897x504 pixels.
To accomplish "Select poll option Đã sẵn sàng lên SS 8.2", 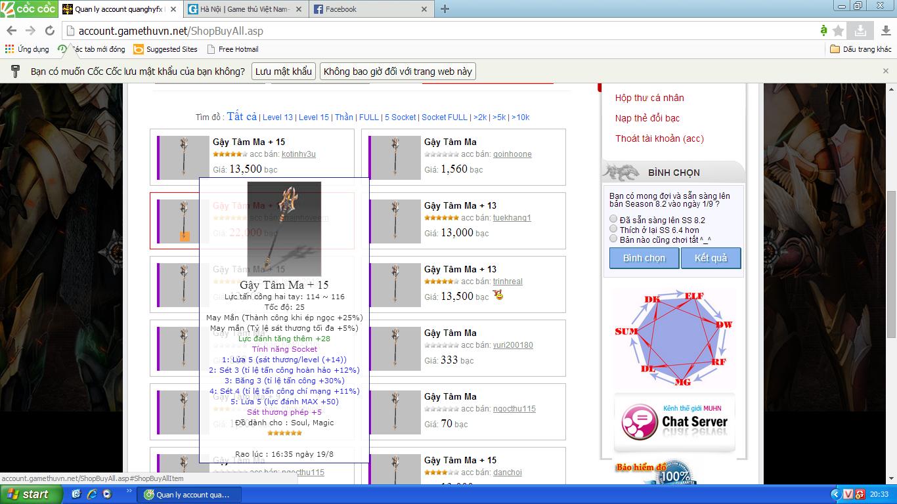I will (x=613, y=219).
